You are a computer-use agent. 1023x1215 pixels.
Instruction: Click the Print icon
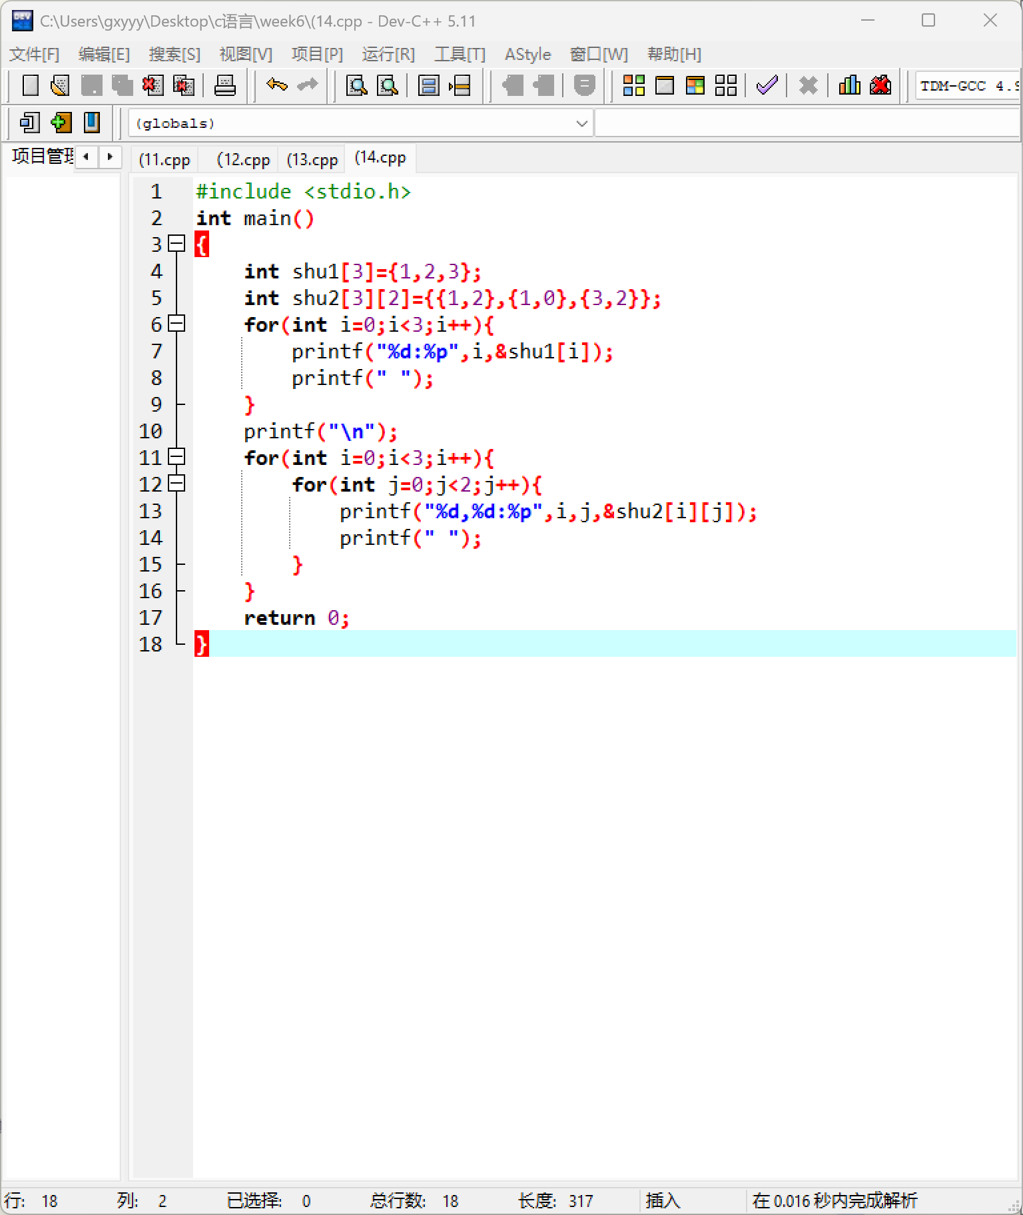click(225, 85)
